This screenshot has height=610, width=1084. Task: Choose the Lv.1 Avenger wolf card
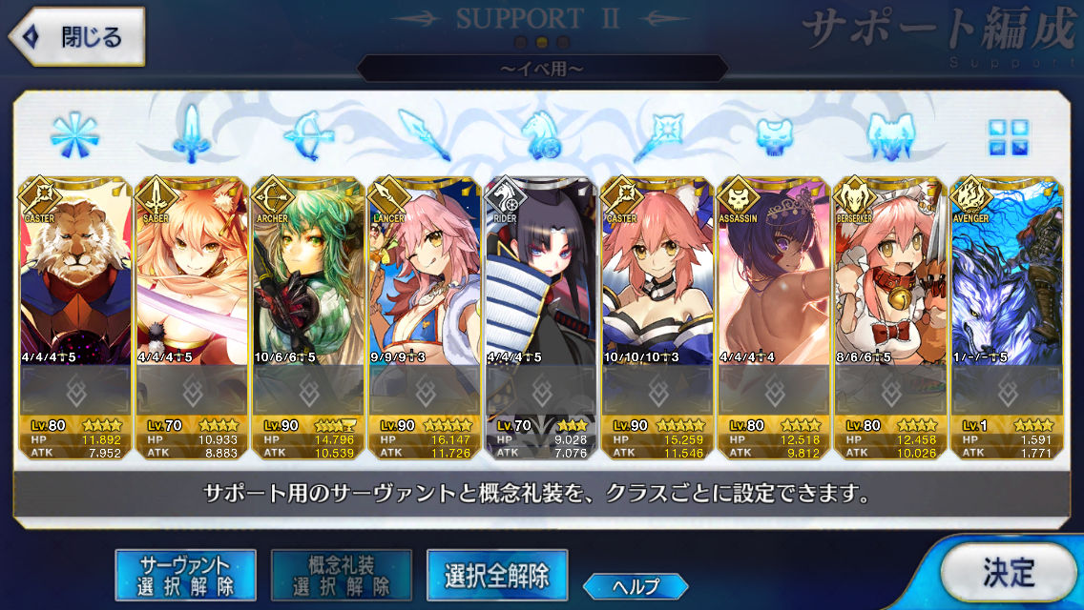pyautogui.click(x=1008, y=317)
